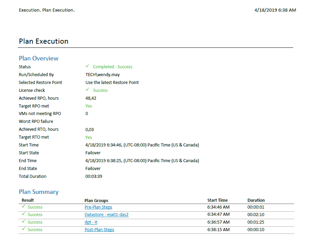Click the Completed - Success status text

[x=113, y=67]
